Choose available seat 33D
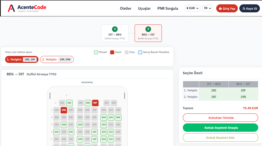Screen dimensions: 262x146 (x=80, y=139)
